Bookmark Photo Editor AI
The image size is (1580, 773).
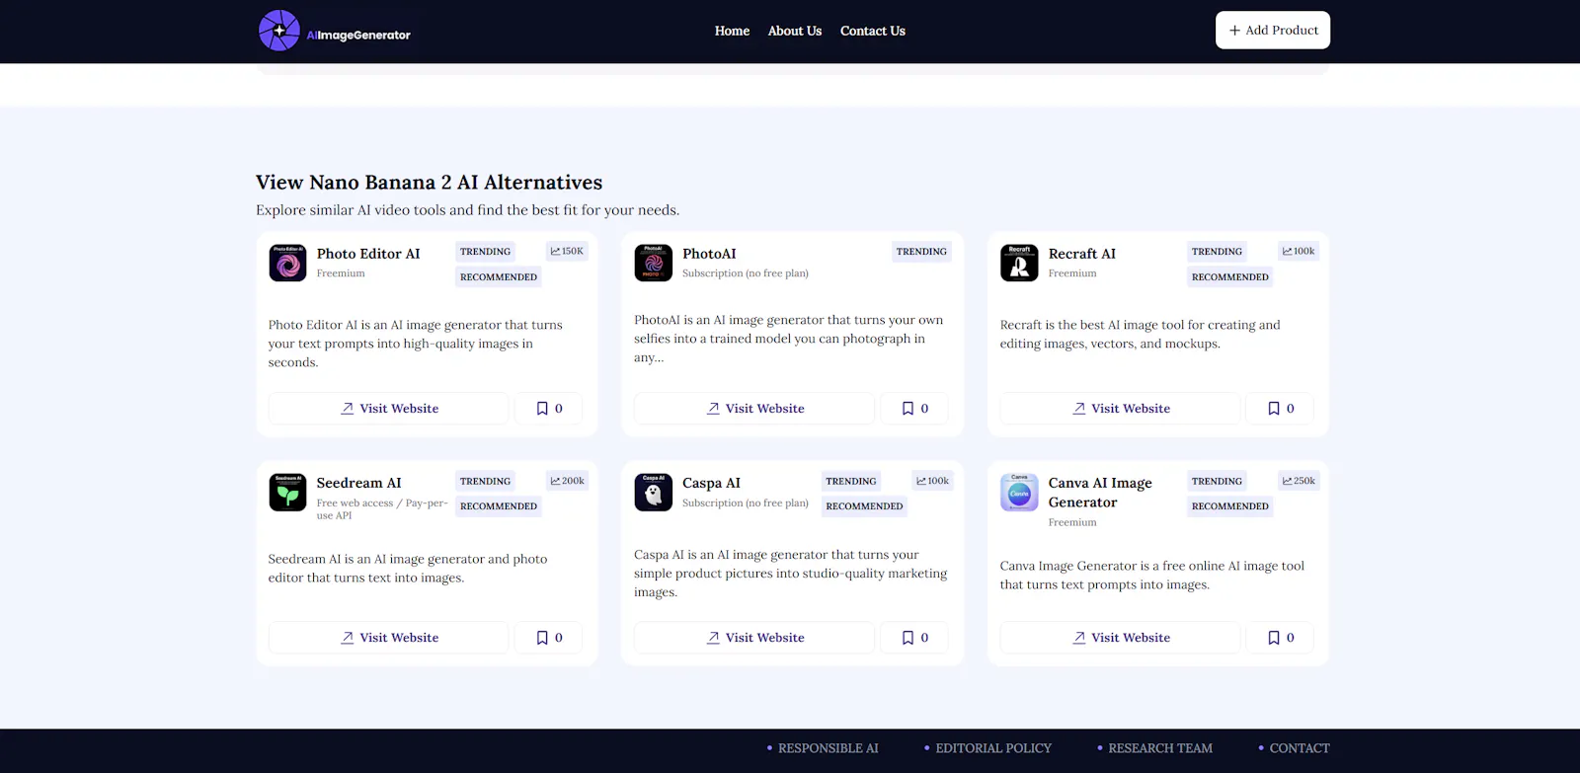click(x=549, y=409)
